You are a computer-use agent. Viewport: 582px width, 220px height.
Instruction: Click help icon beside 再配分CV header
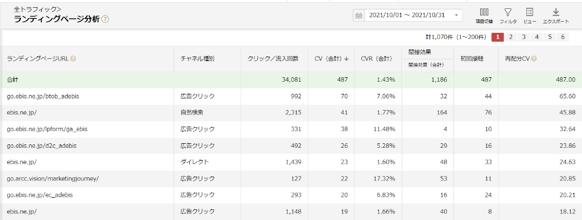pos(534,58)
